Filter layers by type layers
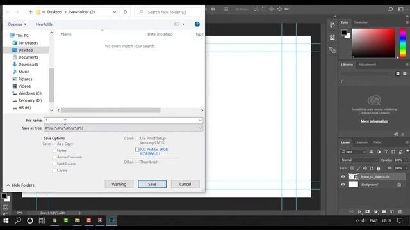The height and width of the screenshot is (230, 410). [386, 152]
